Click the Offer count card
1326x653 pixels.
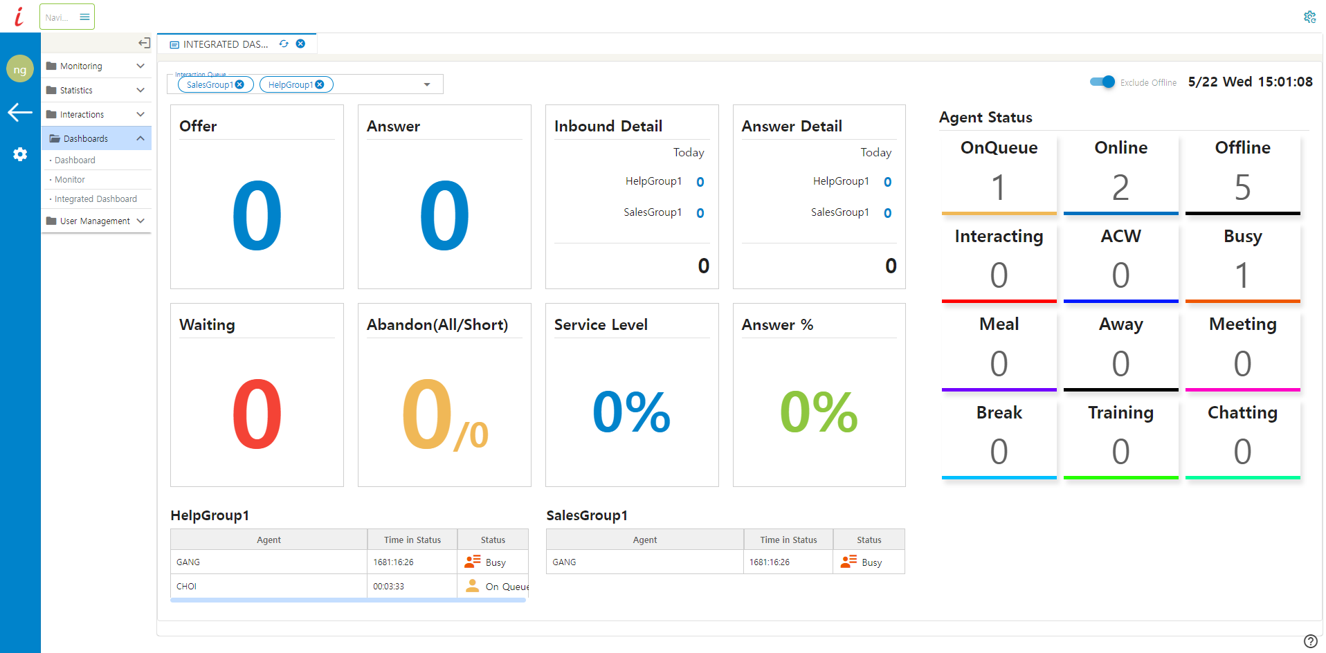pyautogui.click(x=257, y=196)
